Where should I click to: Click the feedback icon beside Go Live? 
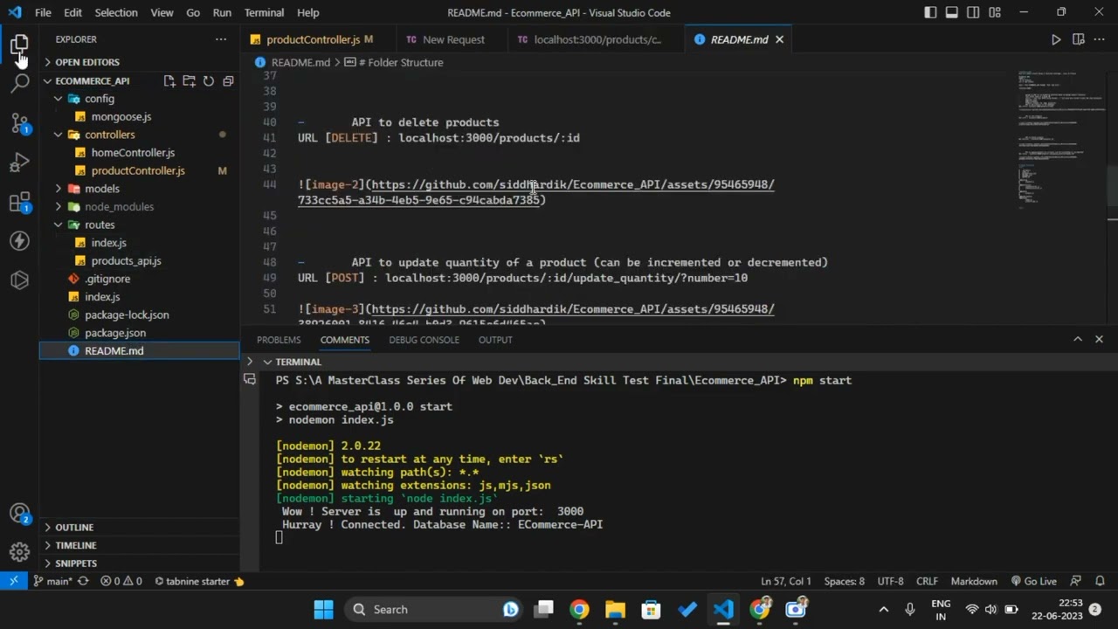(x=1077, y=581)
